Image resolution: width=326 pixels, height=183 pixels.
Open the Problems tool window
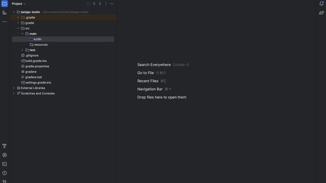tap(5, 173)
